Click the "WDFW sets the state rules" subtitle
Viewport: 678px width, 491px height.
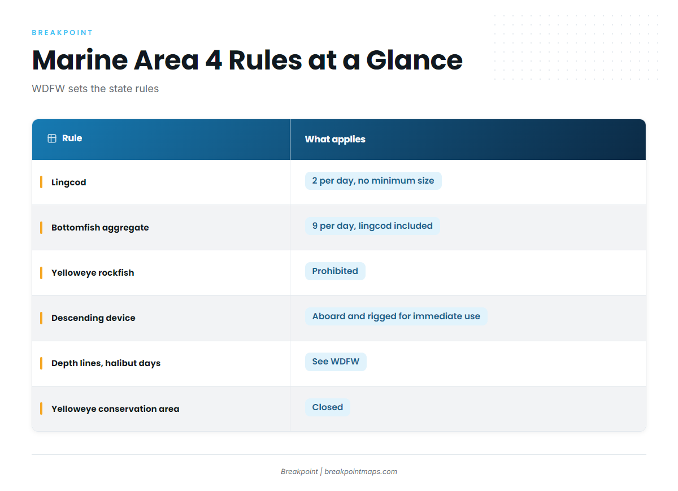95,89
